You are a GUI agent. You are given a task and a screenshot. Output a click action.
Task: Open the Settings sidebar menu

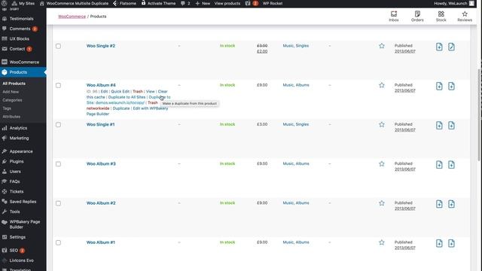tap(17, 237)
